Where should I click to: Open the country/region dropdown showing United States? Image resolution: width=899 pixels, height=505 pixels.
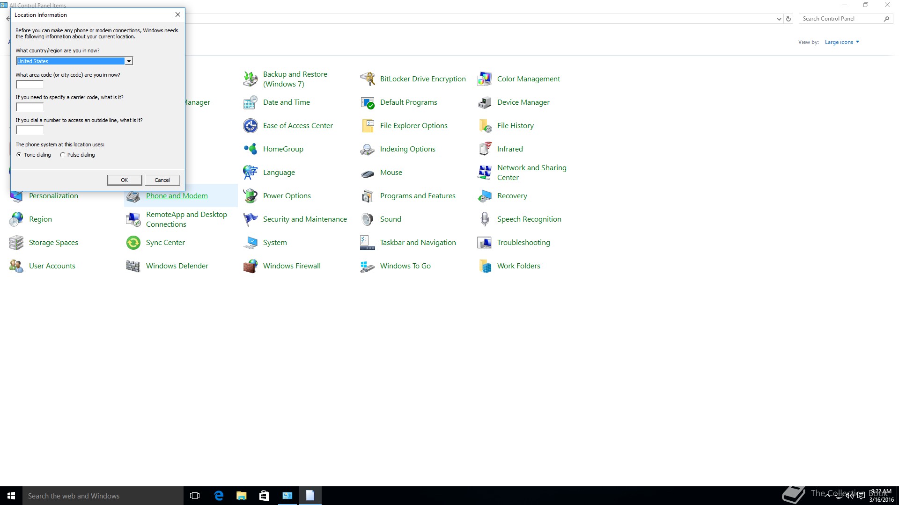(74, 61)
